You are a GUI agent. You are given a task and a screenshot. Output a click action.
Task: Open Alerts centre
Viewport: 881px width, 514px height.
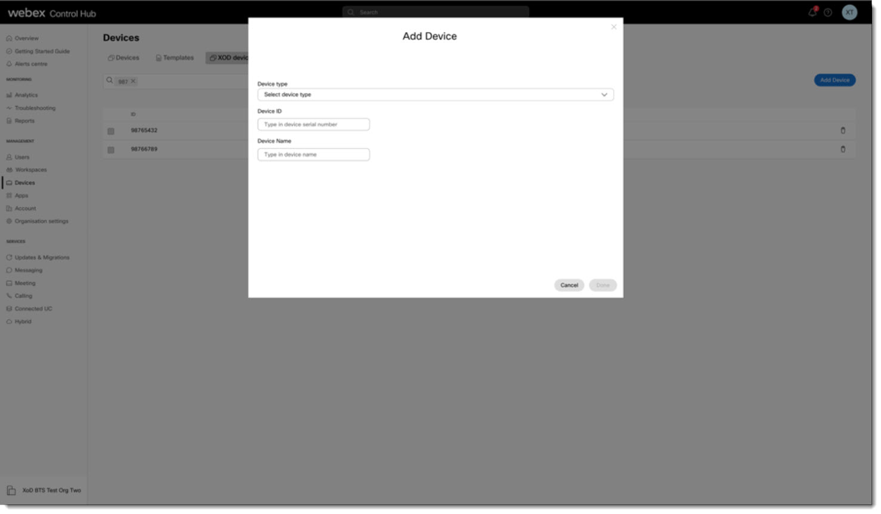(27, 64)
